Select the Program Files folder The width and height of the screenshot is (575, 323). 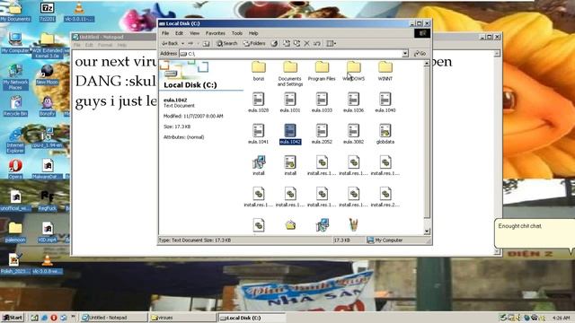tap(322, 71)
